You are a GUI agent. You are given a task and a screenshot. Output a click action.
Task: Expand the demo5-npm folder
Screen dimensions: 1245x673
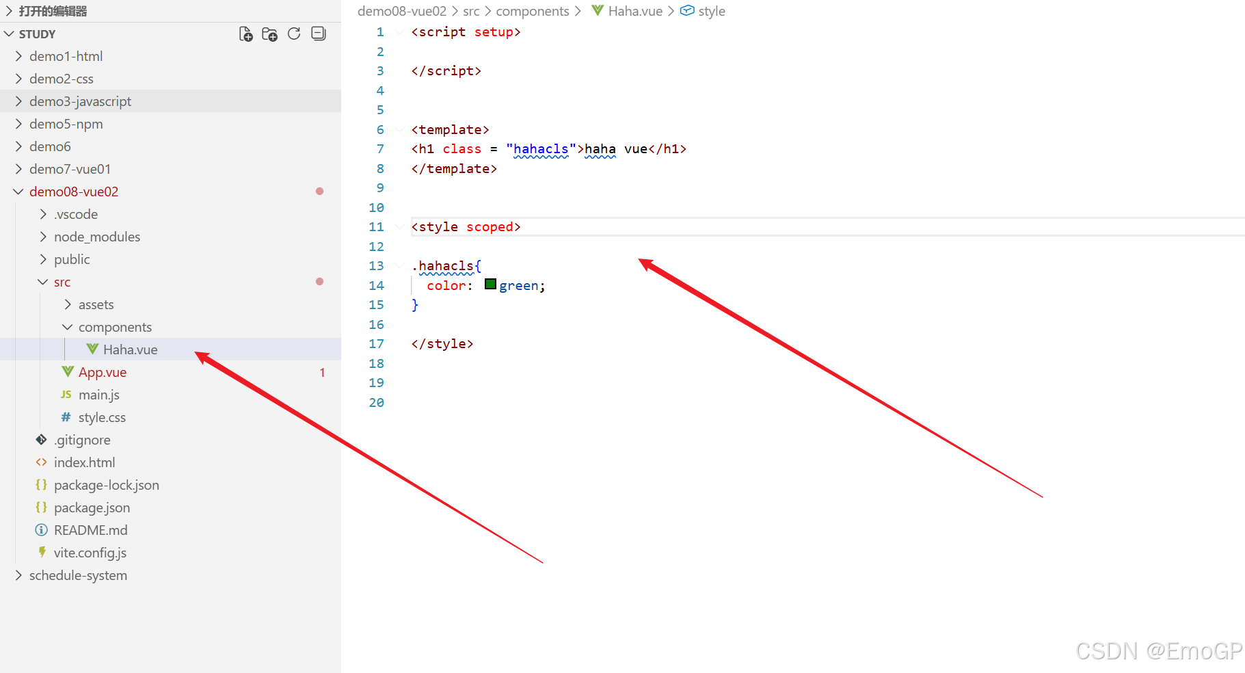tap(18, 124)
